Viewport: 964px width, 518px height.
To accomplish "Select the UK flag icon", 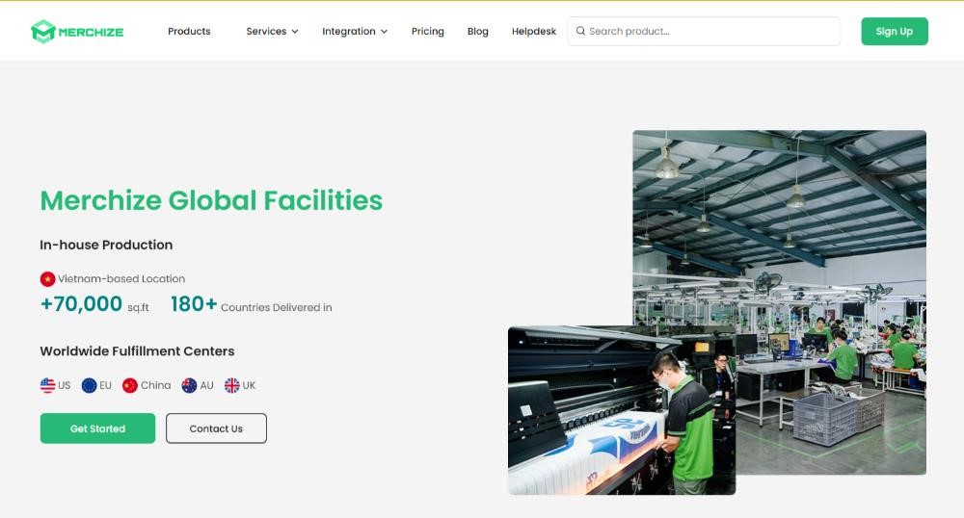I will 231,385.
